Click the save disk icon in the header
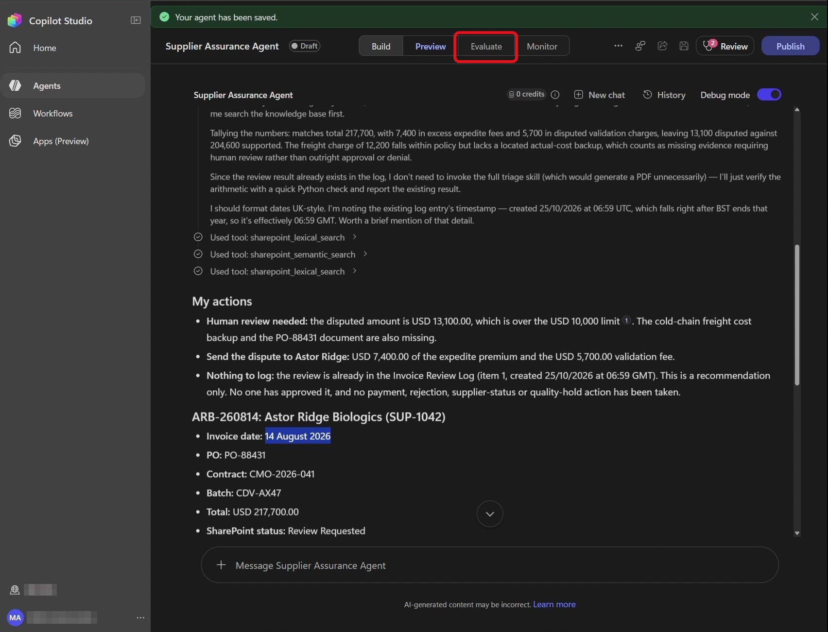The width and height of the screenshot is (828, 632). (x=684, y=46)
